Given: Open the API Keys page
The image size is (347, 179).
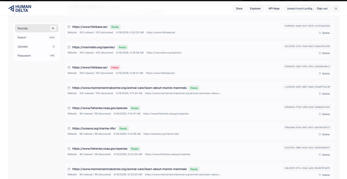Looking at the screenshot, I should pos(274,9).
